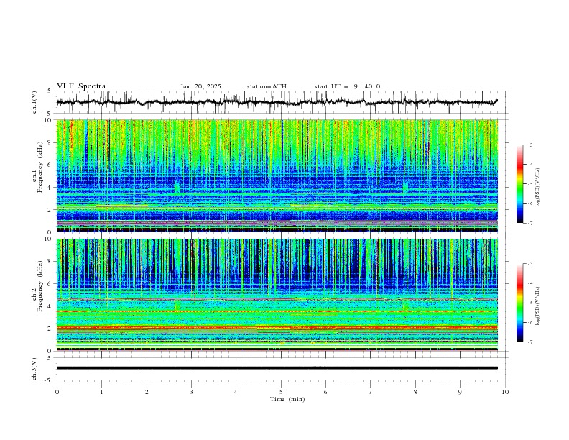Click the ch.2 "Frequency (kHz)" axis label

click(40, 285)
